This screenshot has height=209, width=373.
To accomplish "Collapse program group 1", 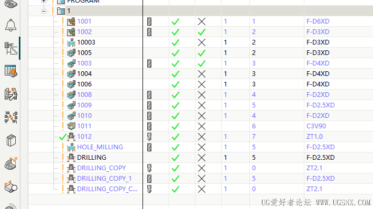I will (43, 11).
